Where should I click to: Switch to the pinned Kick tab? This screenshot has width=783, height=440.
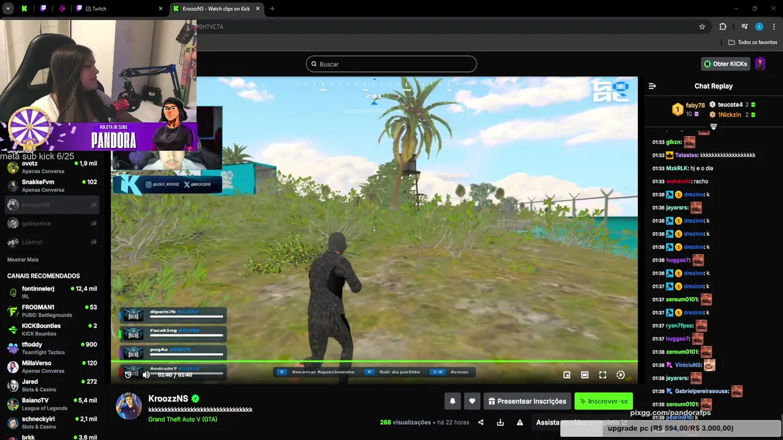tap(24, 9)
